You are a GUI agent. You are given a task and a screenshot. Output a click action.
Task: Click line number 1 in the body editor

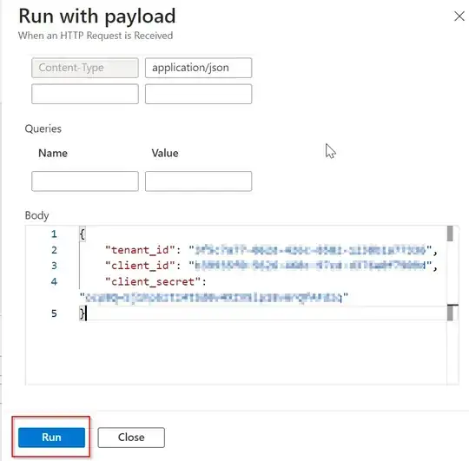click(x=54, y=234)
